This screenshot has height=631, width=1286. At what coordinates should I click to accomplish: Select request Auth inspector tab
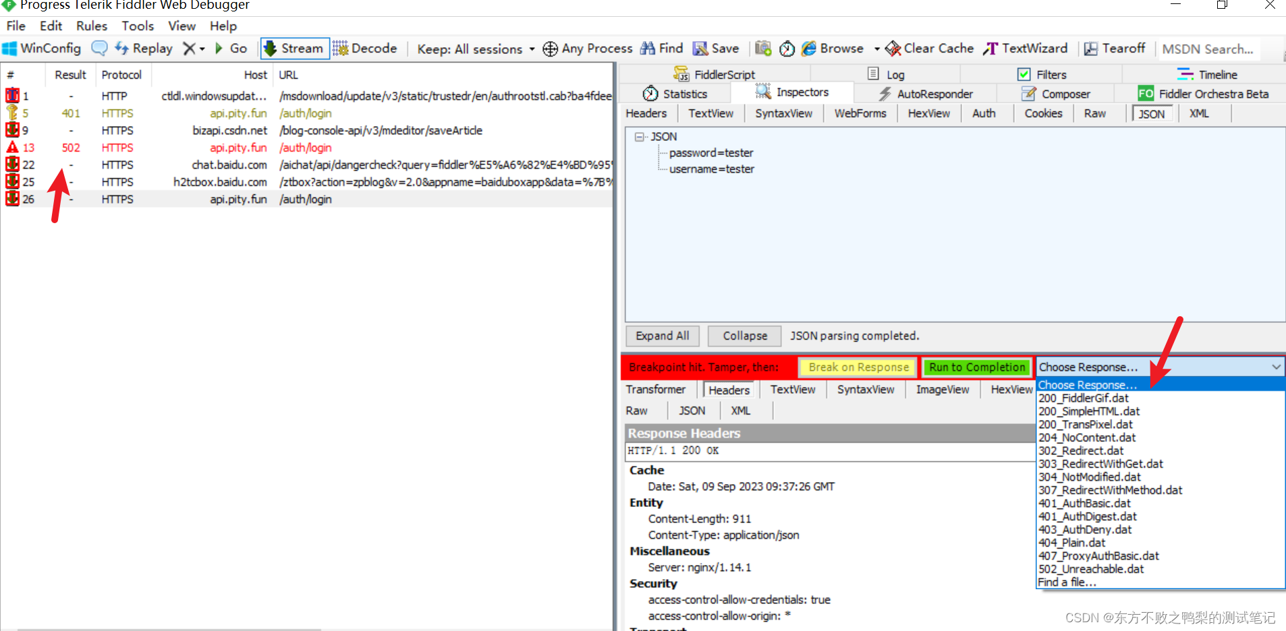[x=984, y=113]
